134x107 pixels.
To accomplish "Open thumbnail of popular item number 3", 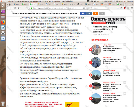I will click(96, 75).
